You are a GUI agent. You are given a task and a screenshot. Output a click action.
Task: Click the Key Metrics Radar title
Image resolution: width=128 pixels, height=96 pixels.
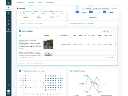coord(79,71)
